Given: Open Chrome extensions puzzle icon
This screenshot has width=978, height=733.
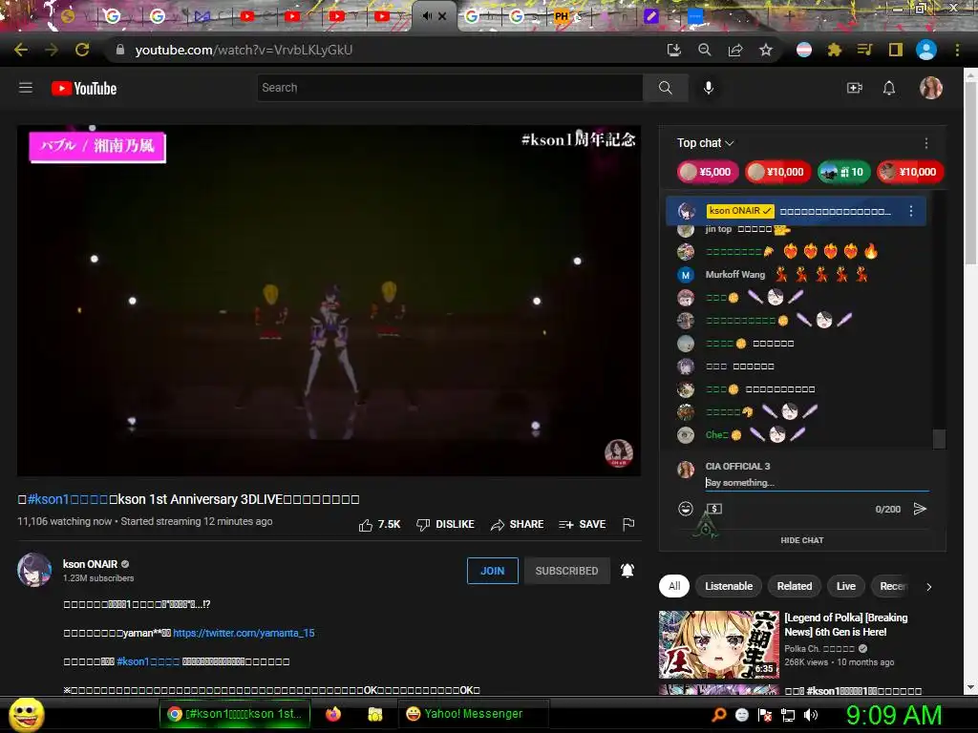Looking at the screenshot, I should point(835,50).
